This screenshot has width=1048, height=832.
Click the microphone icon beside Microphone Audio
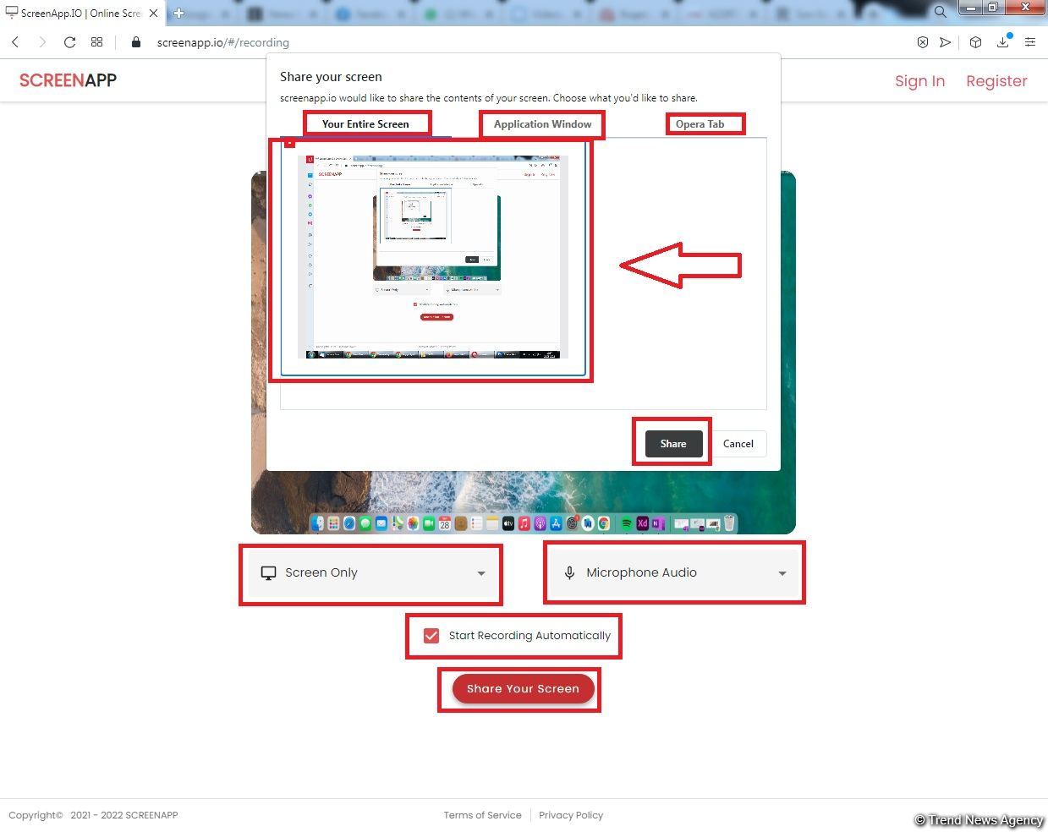(x=569, y=573)
